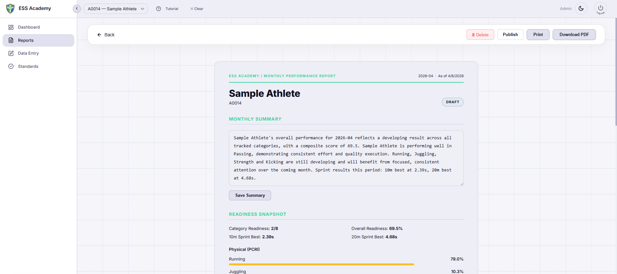
Task: Click the page vertical scrollbar
Action: click(615, 72)
